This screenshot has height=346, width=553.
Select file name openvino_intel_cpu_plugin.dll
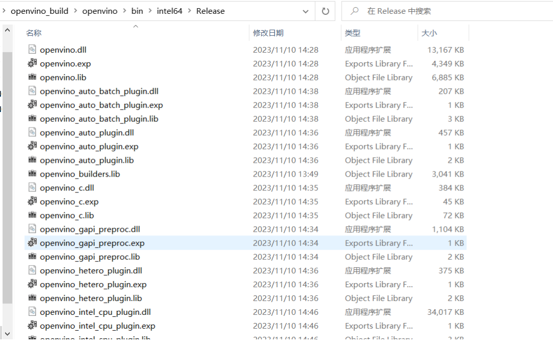pyautogui.click(x=95, y=312)
